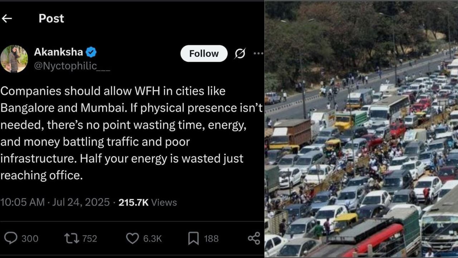Like the post with the heart icon
This screenshot has height=258, width=458.
(x=132, y=238)
